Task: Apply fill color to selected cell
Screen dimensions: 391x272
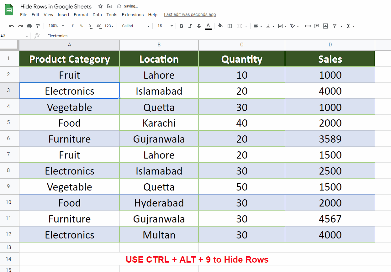Action: pos(220,26)
